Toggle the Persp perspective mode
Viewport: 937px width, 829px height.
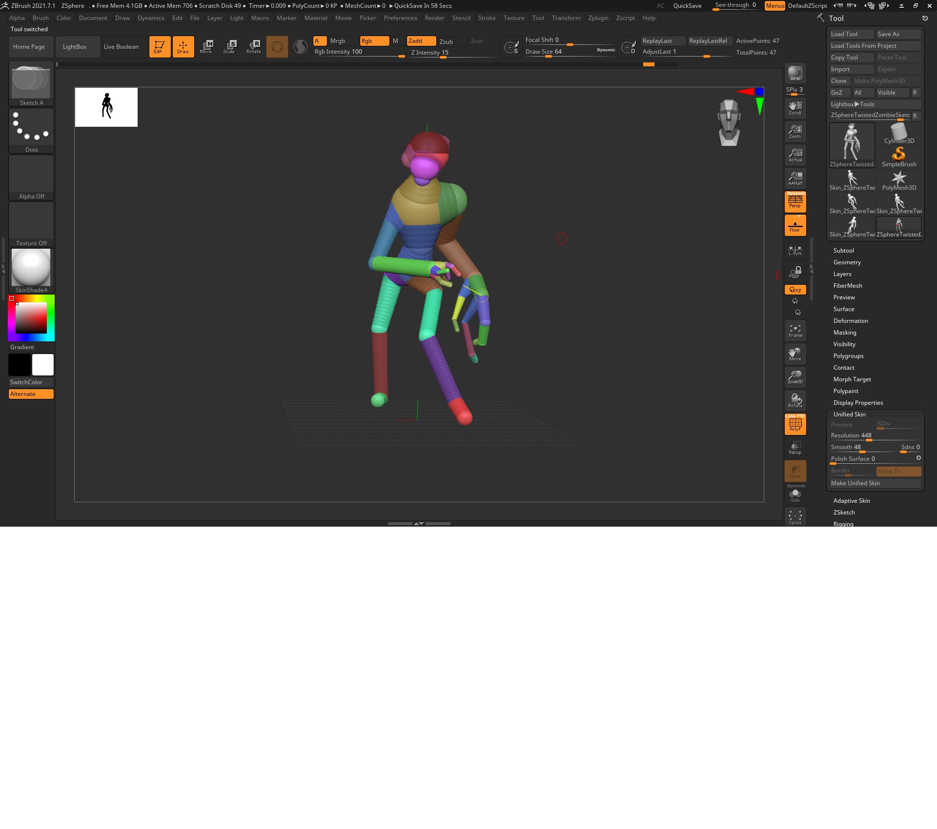795,201
